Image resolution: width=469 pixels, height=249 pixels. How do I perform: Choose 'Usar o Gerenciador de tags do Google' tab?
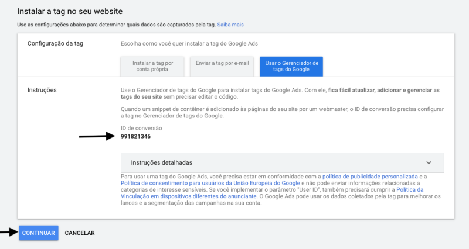coord(291,66)
